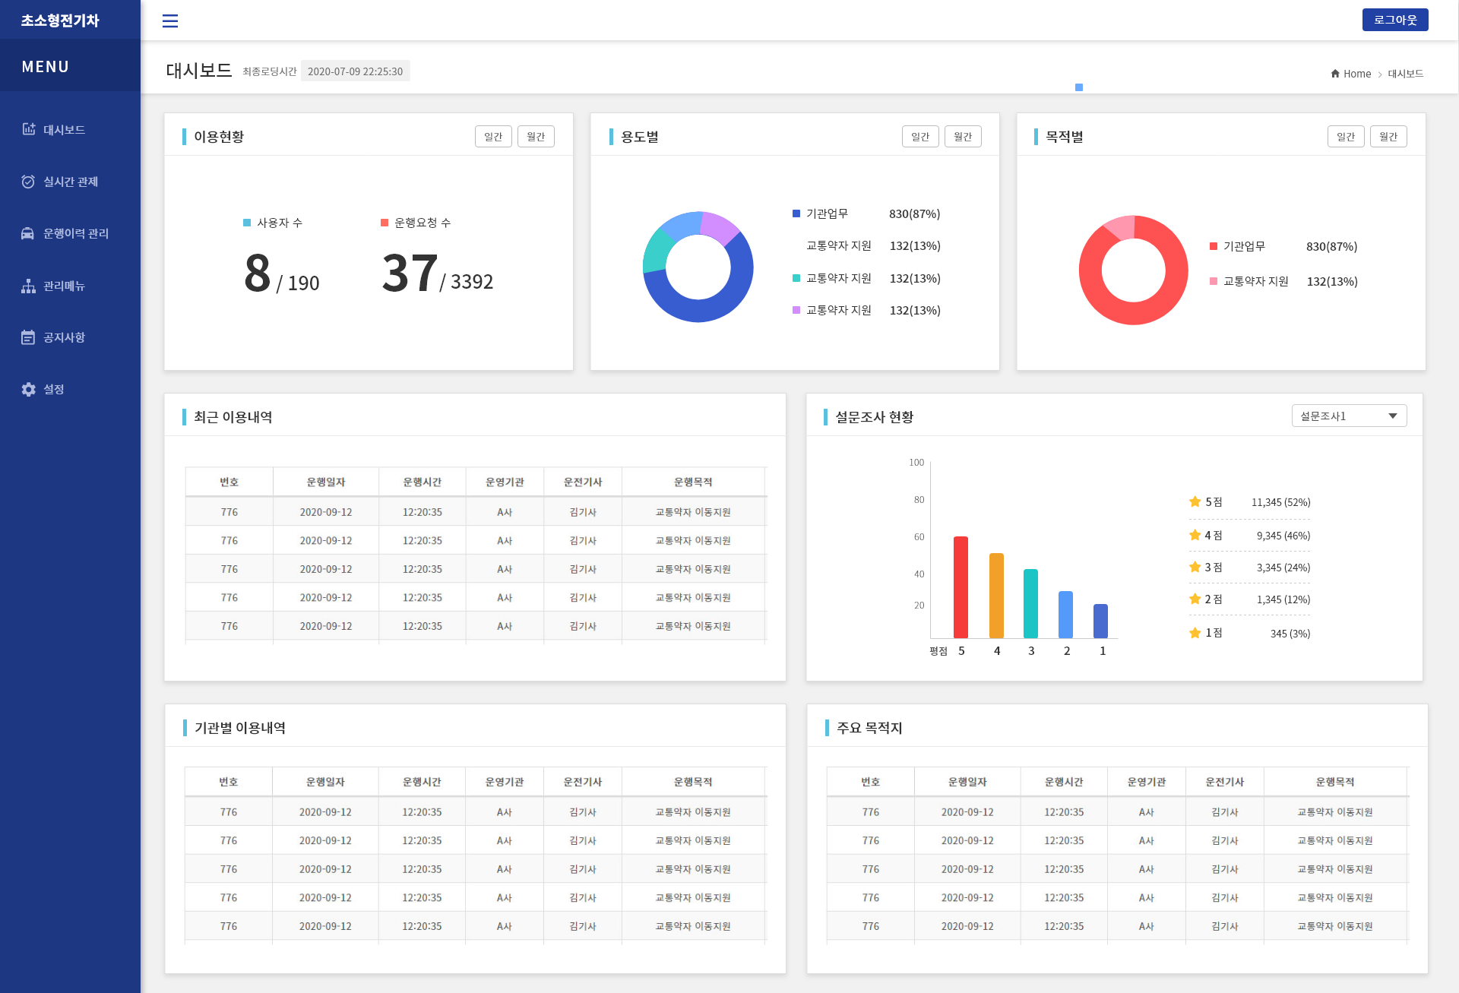Click the 관리메뉴 hierarchy icon
The width and height of the screenshot is (1459, 993).
(x=28, y=286)
